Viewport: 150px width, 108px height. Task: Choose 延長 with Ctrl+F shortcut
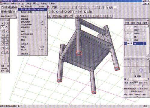point(32,47)
